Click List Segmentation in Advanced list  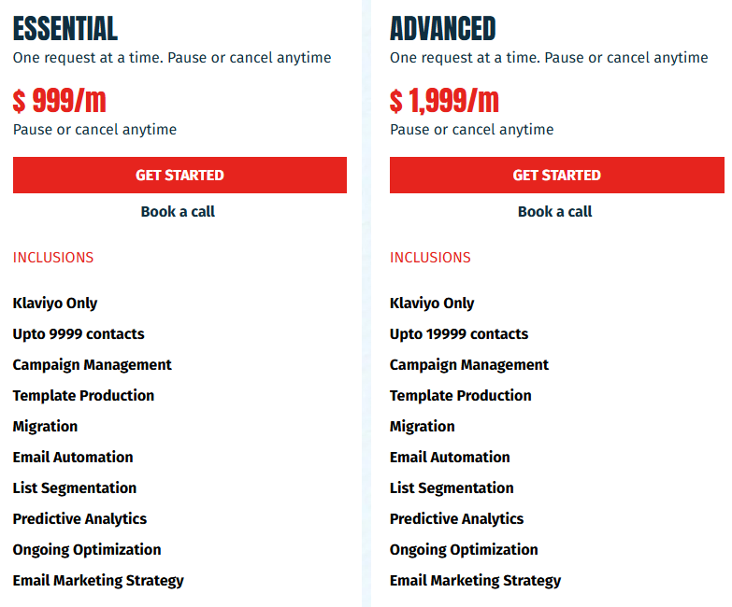click(452, 487)
